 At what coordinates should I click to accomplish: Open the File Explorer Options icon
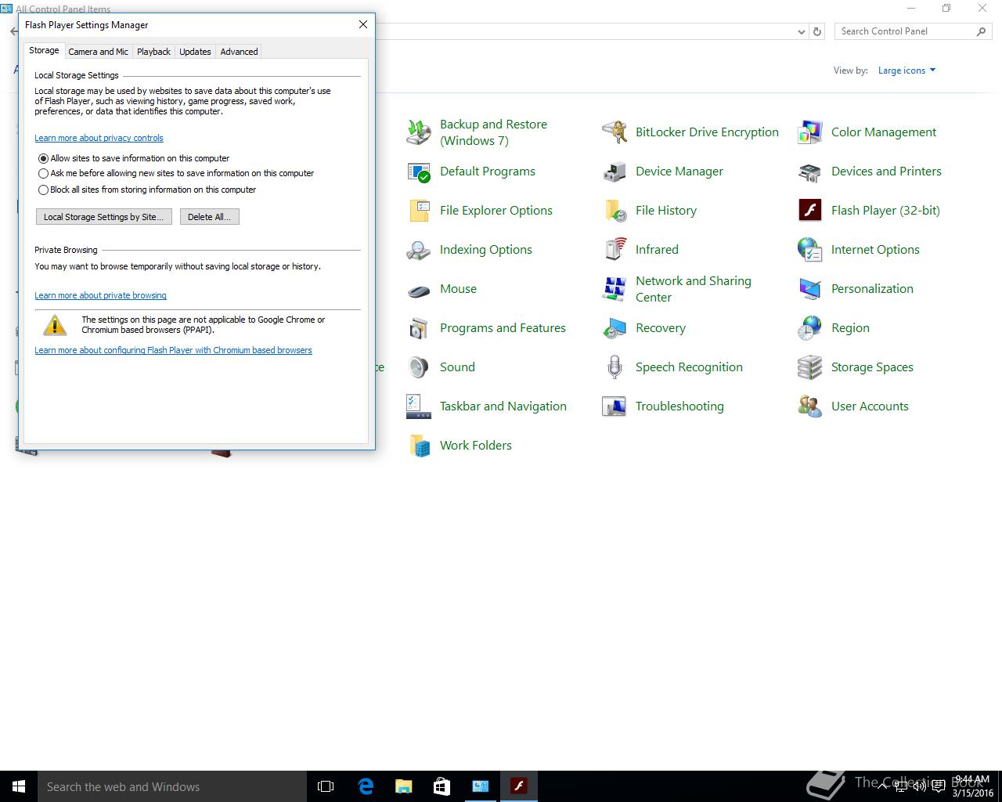(x=419, y=211)
